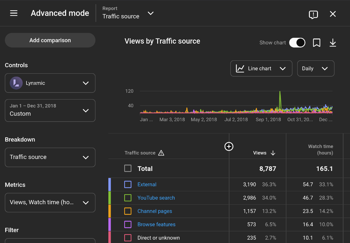The height and width of the screenshot is (243, 350).
Task: Open the Report Traffic source selector
Action: [x=128, y=13]
